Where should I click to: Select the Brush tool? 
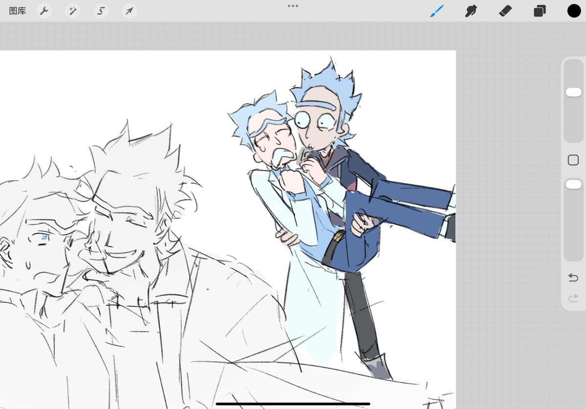[x=437, y=11]
